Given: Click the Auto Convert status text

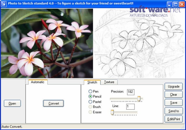Looking at the screenshot, I should tap(12, 126).
